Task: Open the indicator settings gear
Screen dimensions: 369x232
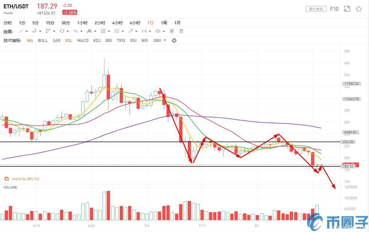Action: pyautogui.click(x=174, y=40)
